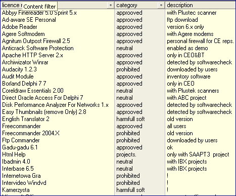Select Audacity 1.2.3 in the list
Image resolution: width=236 pixels, height=196 pixels.
coord(19,69)
